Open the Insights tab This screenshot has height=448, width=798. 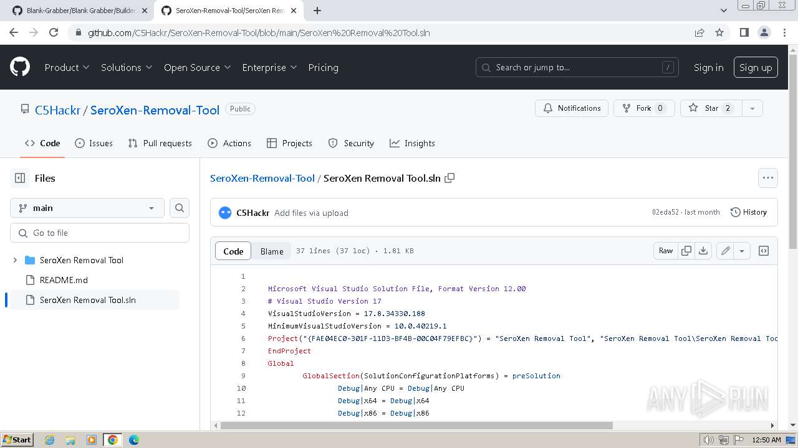412,143
